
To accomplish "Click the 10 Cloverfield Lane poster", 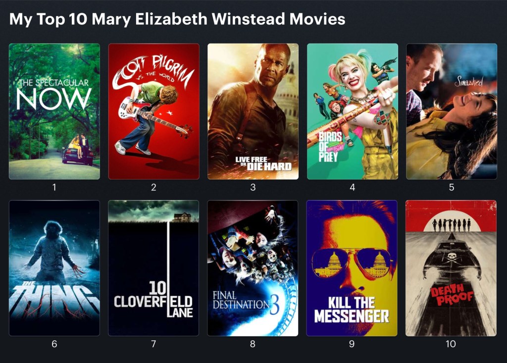I will click(153, 268).
